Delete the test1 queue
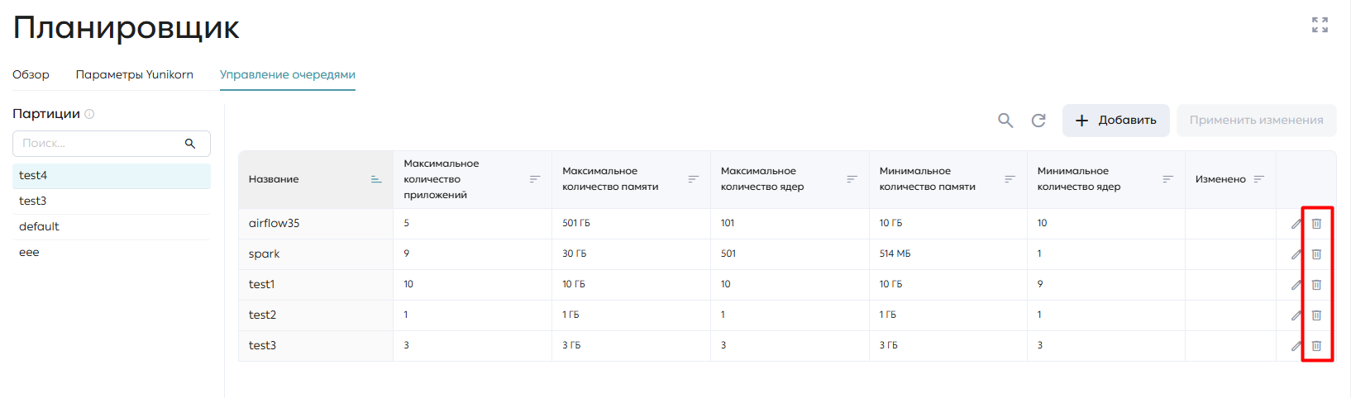Screen dimensions: 1351x398 (1316, 285)
